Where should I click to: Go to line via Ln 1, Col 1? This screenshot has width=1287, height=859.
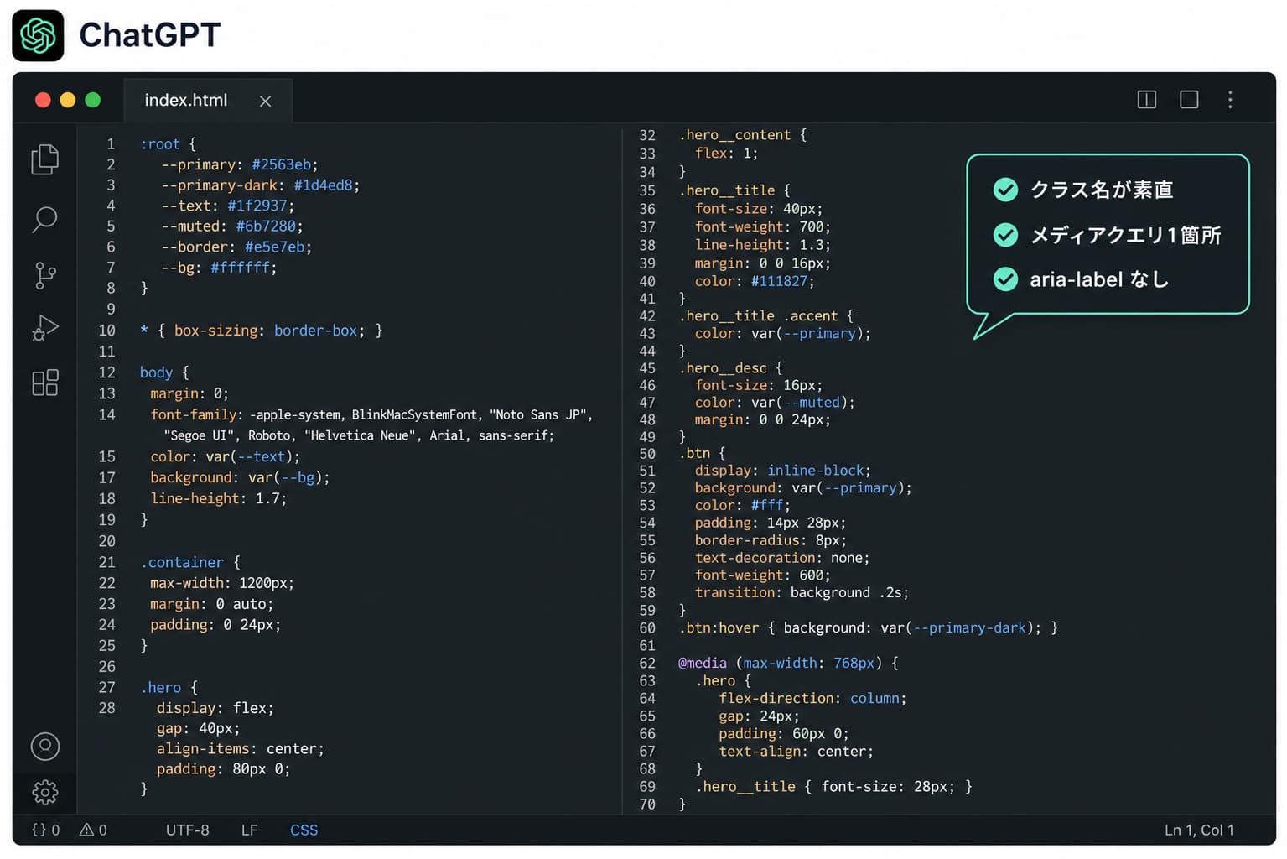coord(1198,830)
